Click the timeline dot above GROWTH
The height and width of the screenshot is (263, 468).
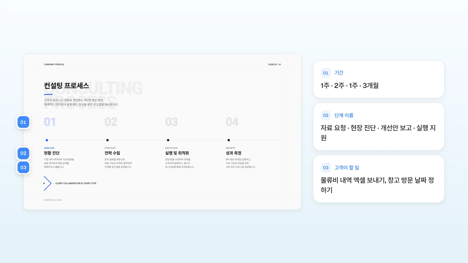229,140
